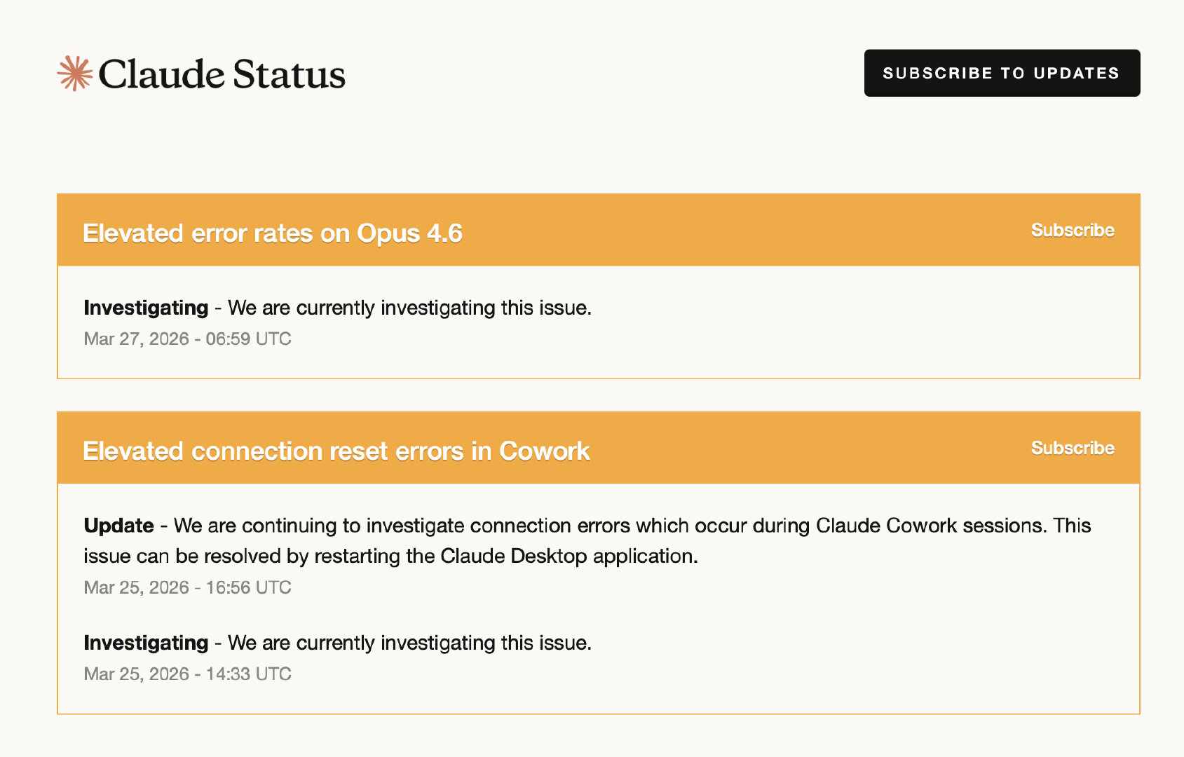Screen dimensions: 1184x757
Task: Select the Mar 25, 2026 16:56 UTC timestamp
Action: (187, 587)
